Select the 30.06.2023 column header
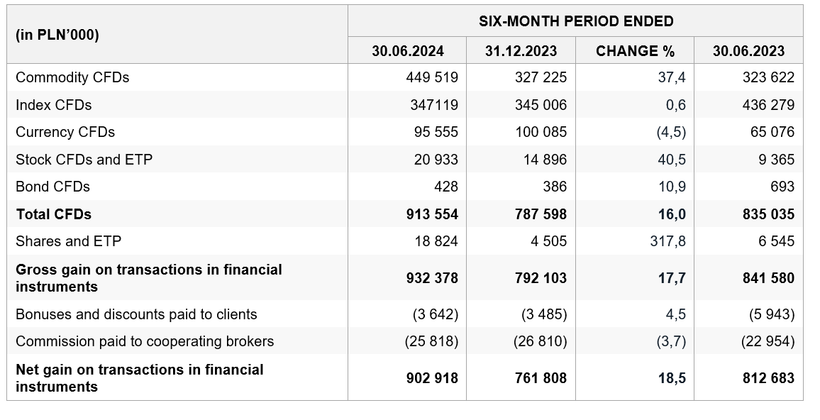The width and height of the screenshot is (820, 420). pos(748,51)
